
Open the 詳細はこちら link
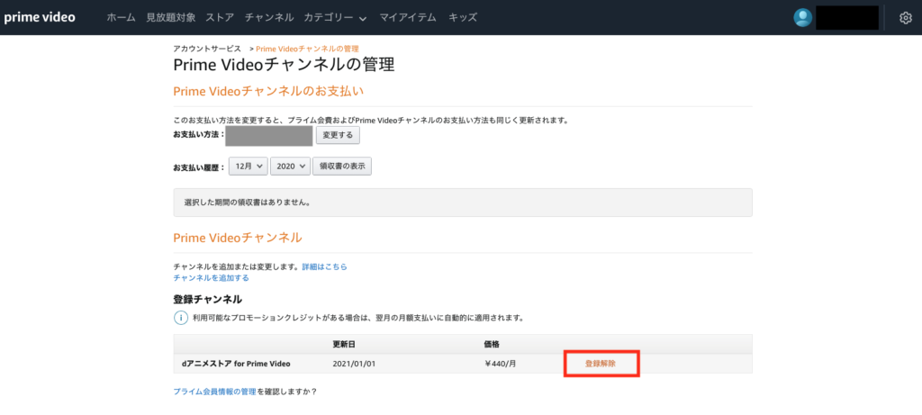click(x=324, y=266)
